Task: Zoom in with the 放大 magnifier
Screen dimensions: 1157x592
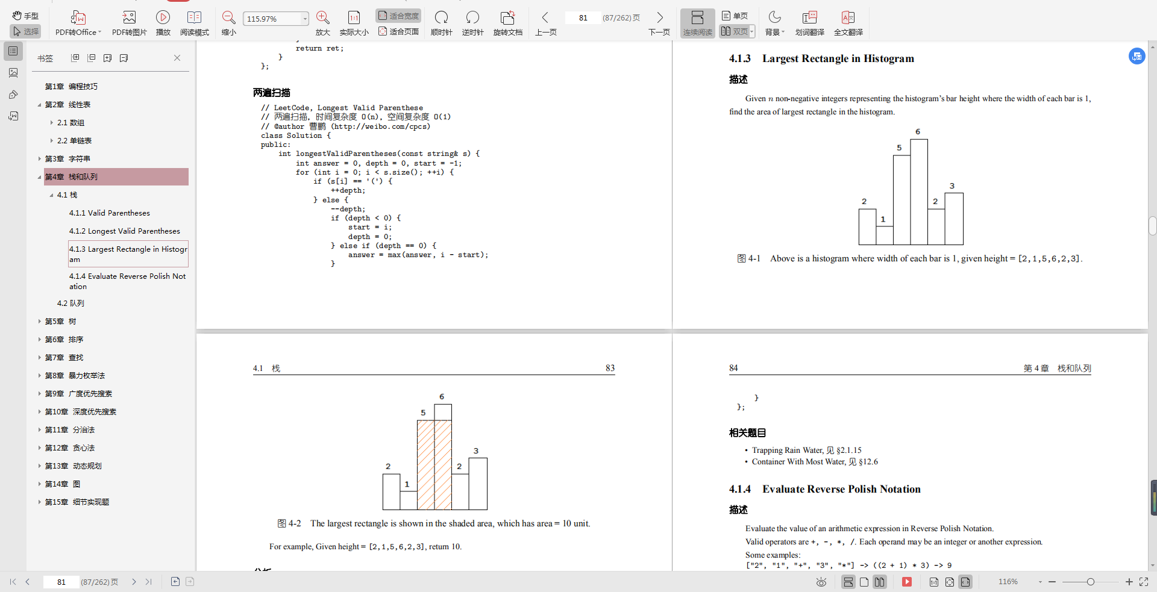Action: (x=322, y=23)
